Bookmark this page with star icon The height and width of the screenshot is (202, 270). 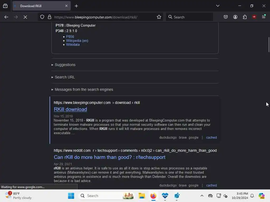coord(159,17)
